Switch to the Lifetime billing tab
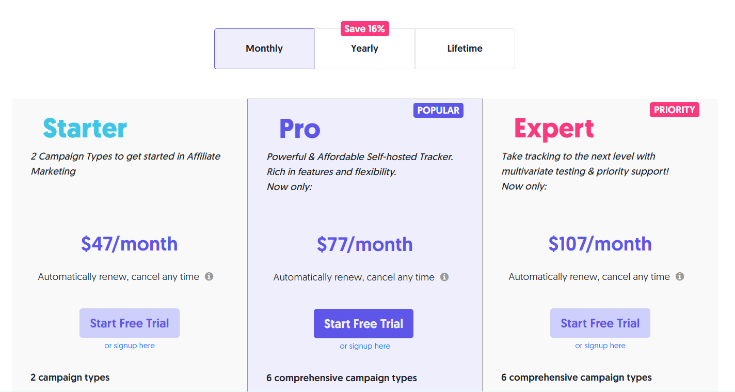Screen dimensions: 735x392 tap(465, 48)
